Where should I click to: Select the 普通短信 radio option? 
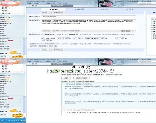click(43, 35)
